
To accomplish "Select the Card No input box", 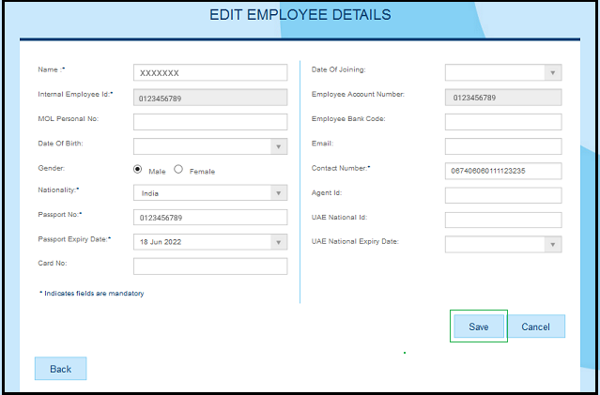I will pyautogui.click(x=210, y=266).
